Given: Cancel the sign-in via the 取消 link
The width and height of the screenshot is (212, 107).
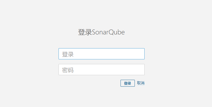Looking at the screenshot, I should (141, 83).
